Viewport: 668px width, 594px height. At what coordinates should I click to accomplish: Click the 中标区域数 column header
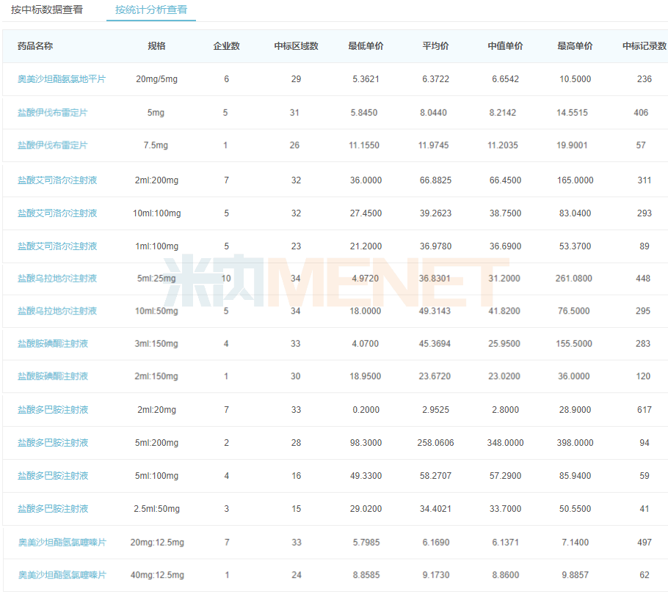click(x=296, y=46)
